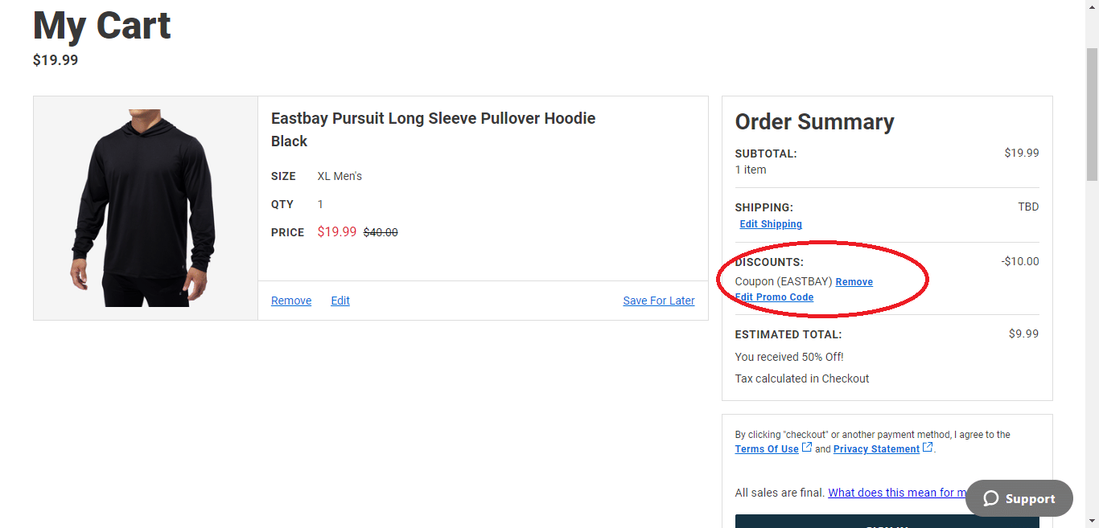Open the Edit Shipping link
The width and height of the screenshot is (1099, 528).
click(771, 224)
